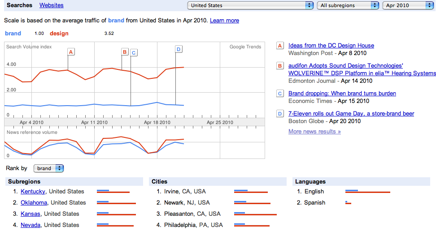
Task: Click the blue C icon beside Brand dropping
Action: pyautogui.click(x=280, y=94)
